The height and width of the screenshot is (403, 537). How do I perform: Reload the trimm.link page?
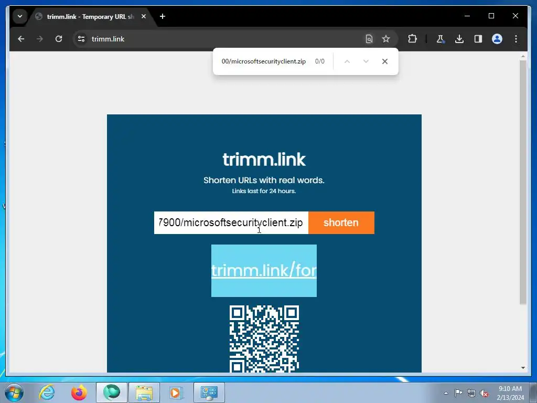click(59, 39)
